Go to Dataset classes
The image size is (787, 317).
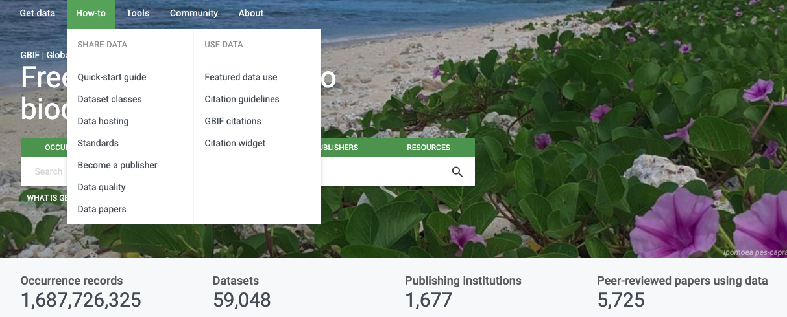pyautogui.click(x=110, y=99)
